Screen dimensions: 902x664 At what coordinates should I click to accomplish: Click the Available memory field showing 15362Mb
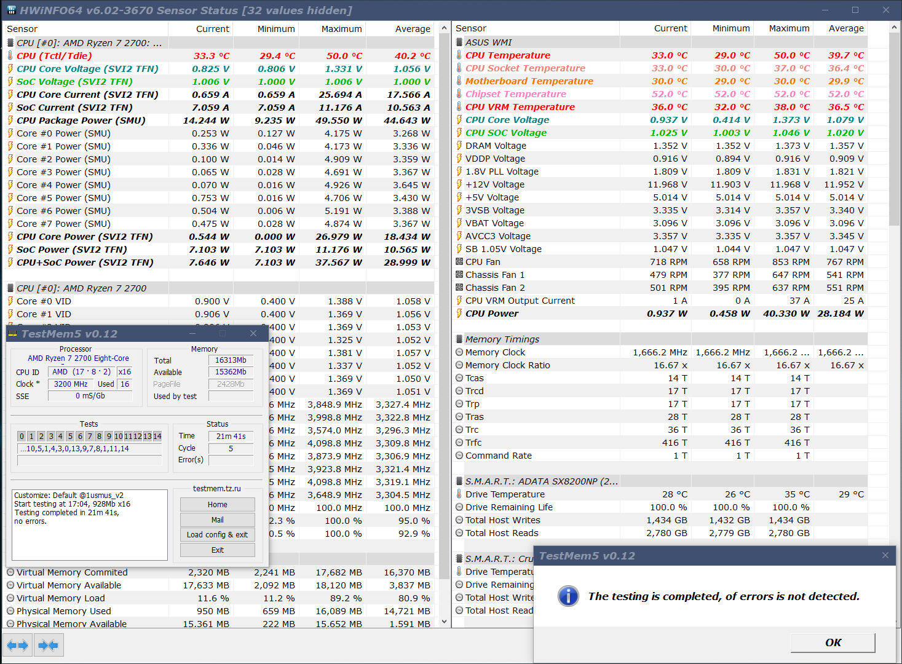[x=231, y=372]
